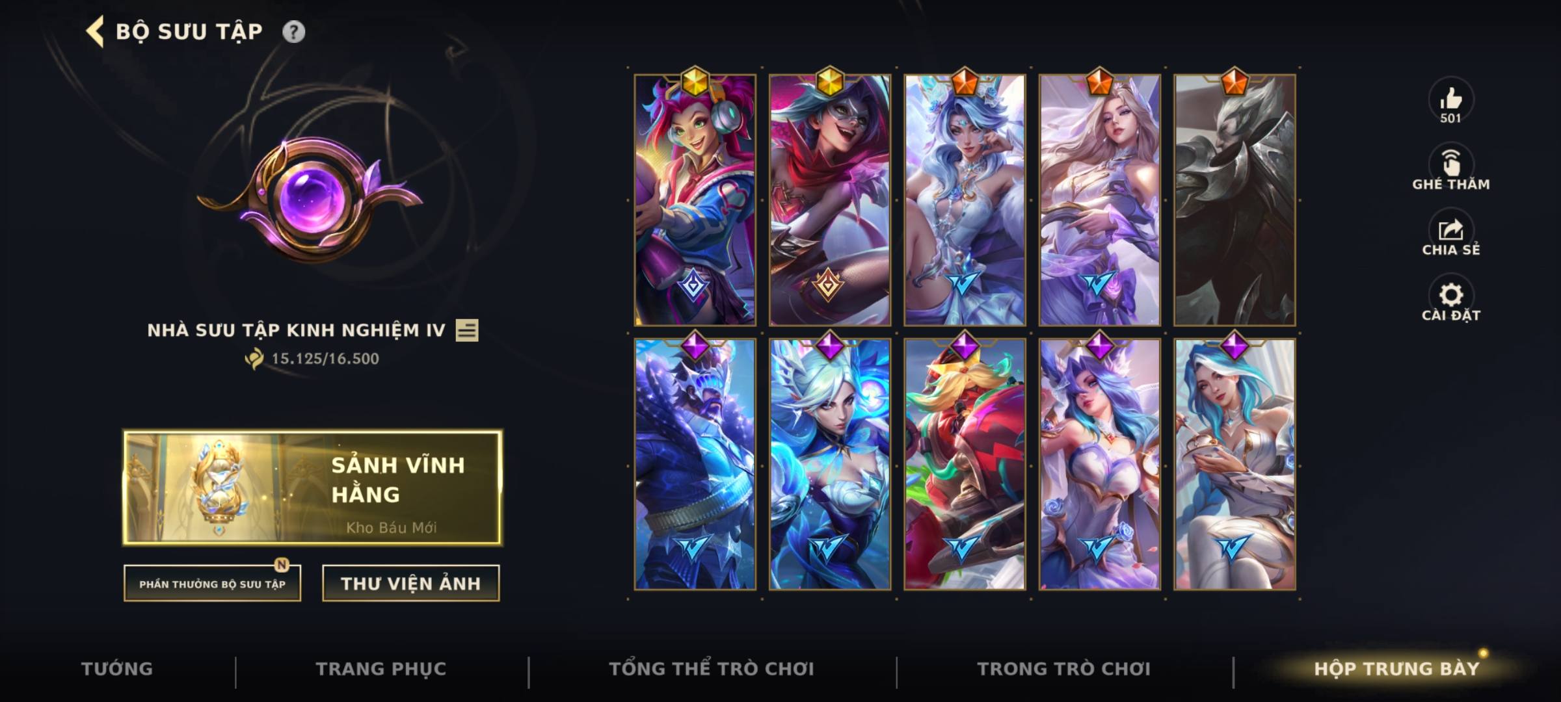Open the question mark help icon
The width and height of the screenshot is (1561, 702).
click(x=294, y=32)
